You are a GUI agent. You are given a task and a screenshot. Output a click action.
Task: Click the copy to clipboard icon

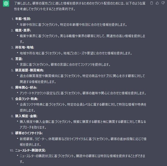[x=151, y=3]
